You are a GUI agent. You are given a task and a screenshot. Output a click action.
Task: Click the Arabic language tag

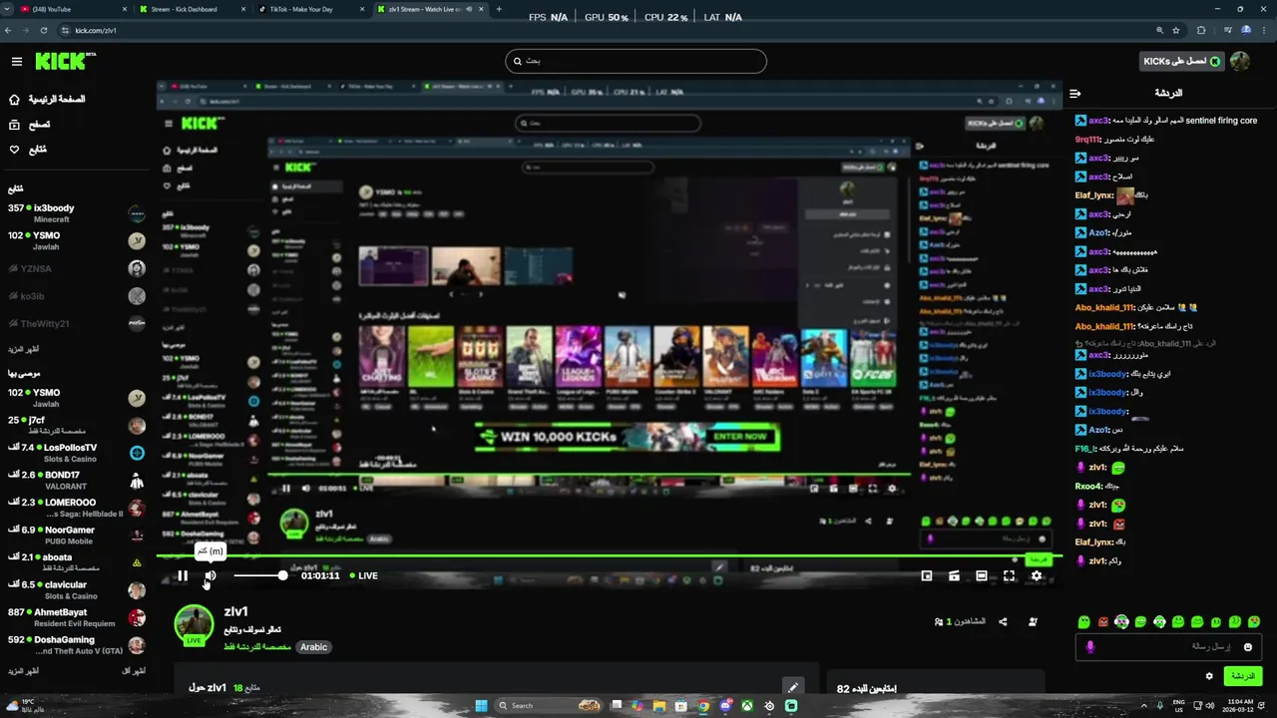tap(313, 647)
